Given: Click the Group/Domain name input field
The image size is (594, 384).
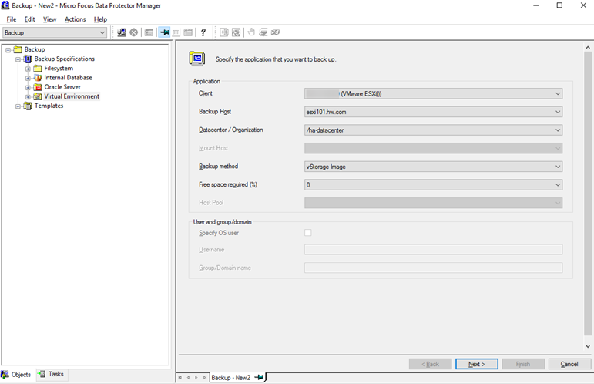Looking at the screenshot, I should 434,268.
